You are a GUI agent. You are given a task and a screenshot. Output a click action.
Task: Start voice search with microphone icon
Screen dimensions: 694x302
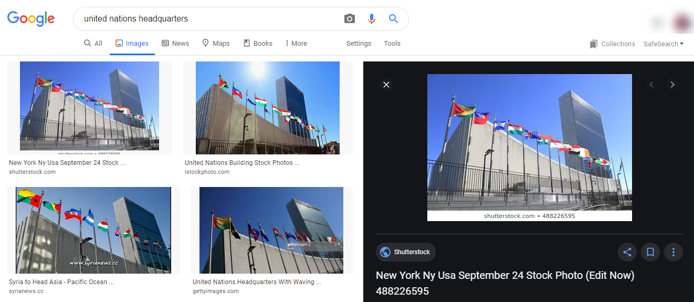pos(372,19)
